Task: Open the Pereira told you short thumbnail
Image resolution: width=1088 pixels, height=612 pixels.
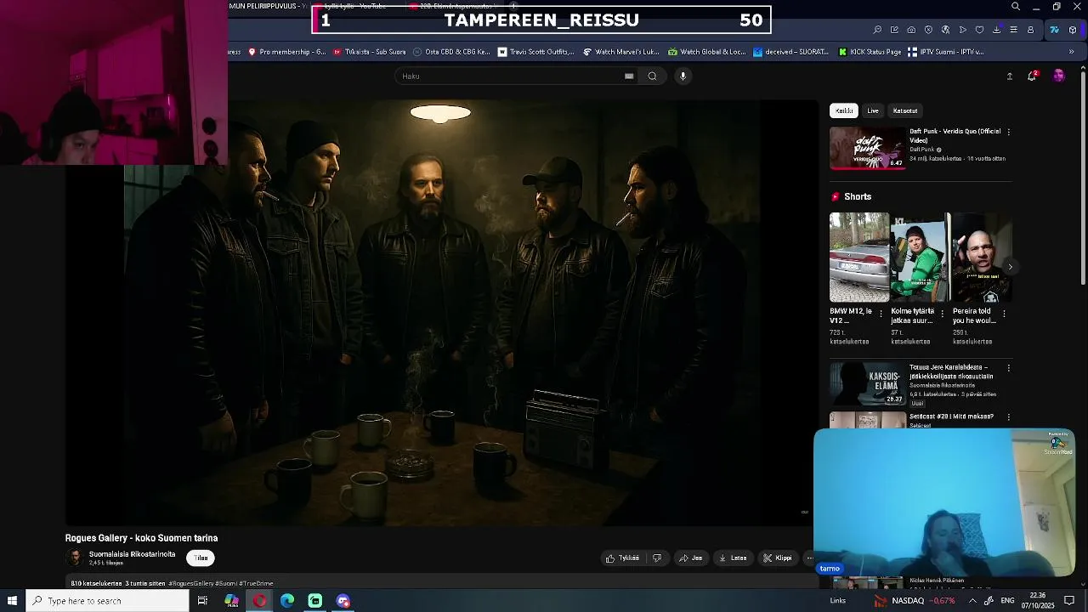Action: click(982, 258)
